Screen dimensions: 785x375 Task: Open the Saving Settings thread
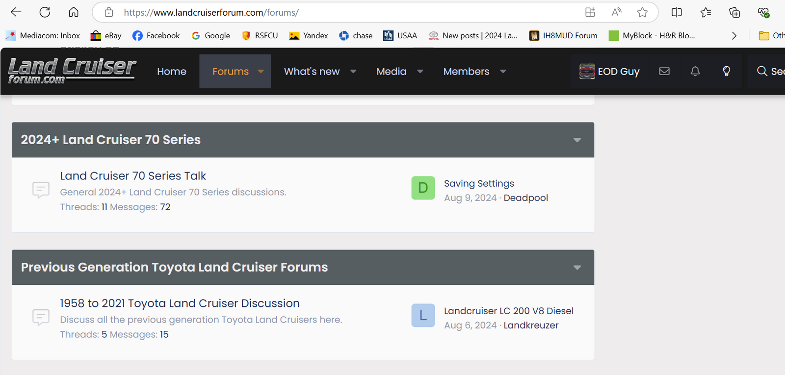pos(479,183)
